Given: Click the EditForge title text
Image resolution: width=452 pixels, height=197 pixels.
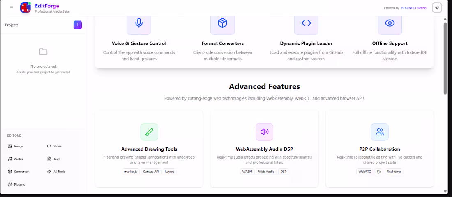Looking at the screenshot, I should click(47, 6).
